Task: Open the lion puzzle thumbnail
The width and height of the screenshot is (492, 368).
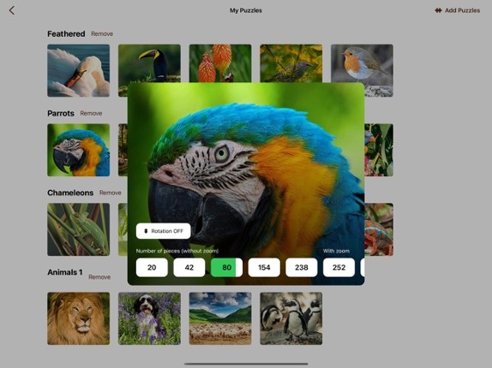Action: [79, 318]
